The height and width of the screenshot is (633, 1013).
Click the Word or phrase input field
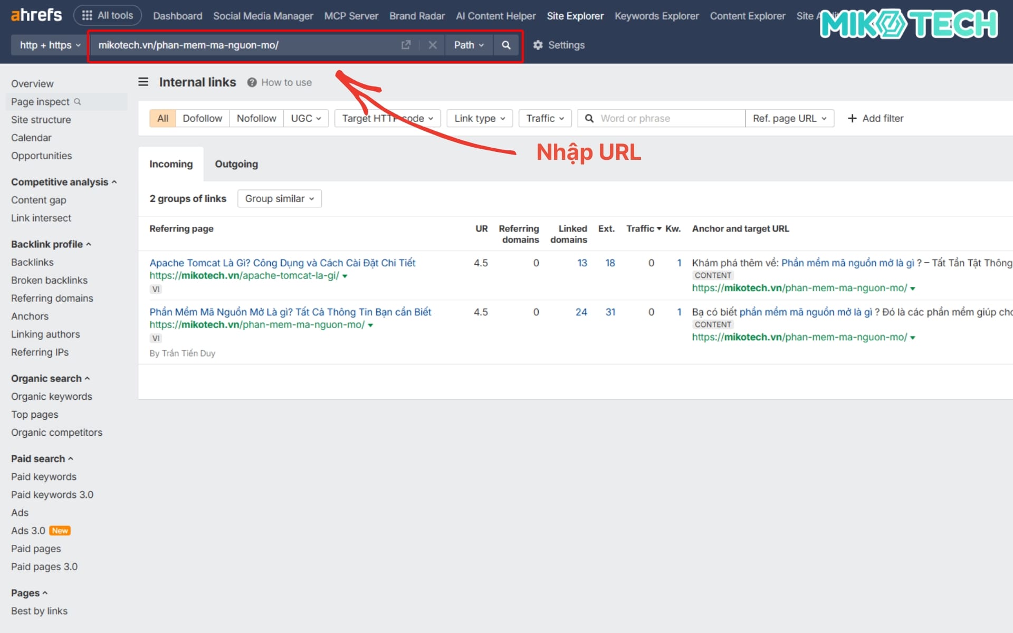click(x=660, y=118)
